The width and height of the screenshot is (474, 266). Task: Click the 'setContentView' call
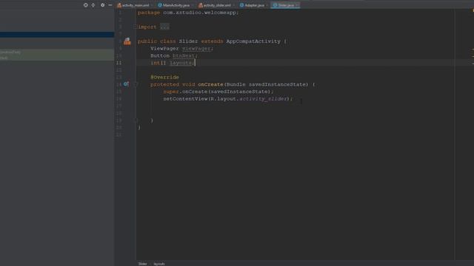pyautogui.click(x=185, y=99)
